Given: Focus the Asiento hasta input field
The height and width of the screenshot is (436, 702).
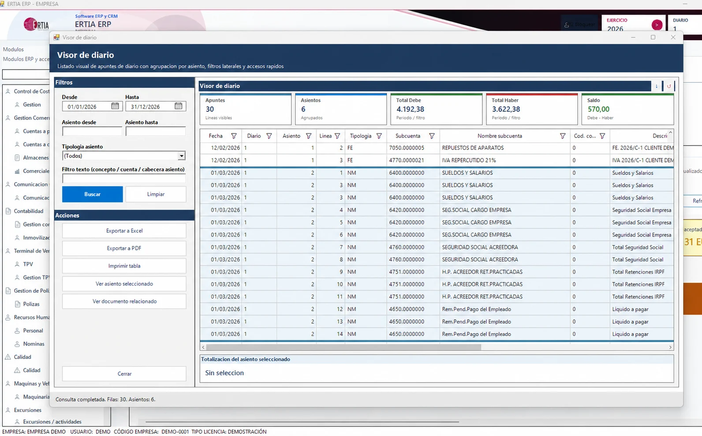Looking at the screenshot, I should coord(156,132).
